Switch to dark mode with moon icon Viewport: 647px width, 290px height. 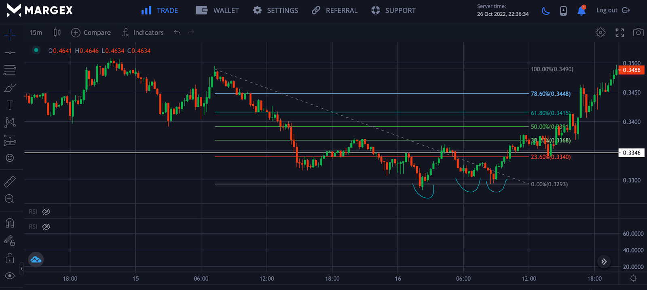pos(546,10)
